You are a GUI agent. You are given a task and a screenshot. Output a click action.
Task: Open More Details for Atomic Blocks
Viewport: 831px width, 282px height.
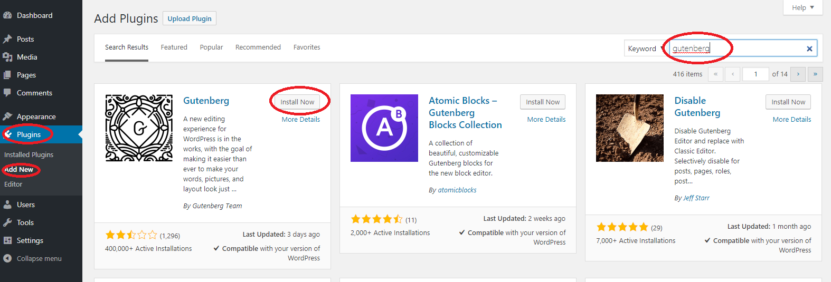click(x=546, y=120)
